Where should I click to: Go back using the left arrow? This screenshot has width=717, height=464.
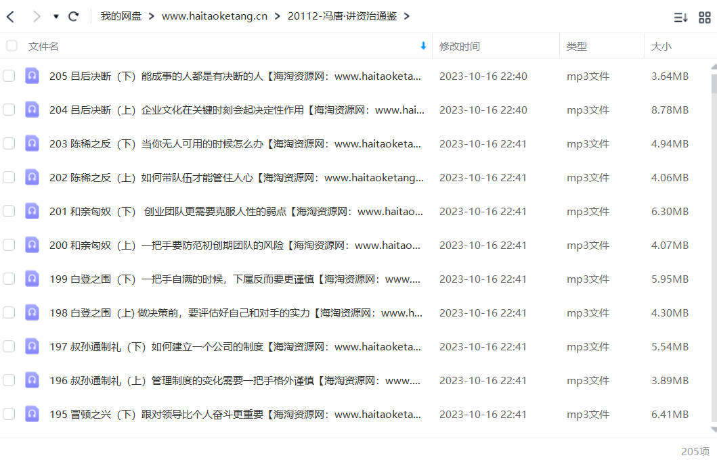point(11,17)
